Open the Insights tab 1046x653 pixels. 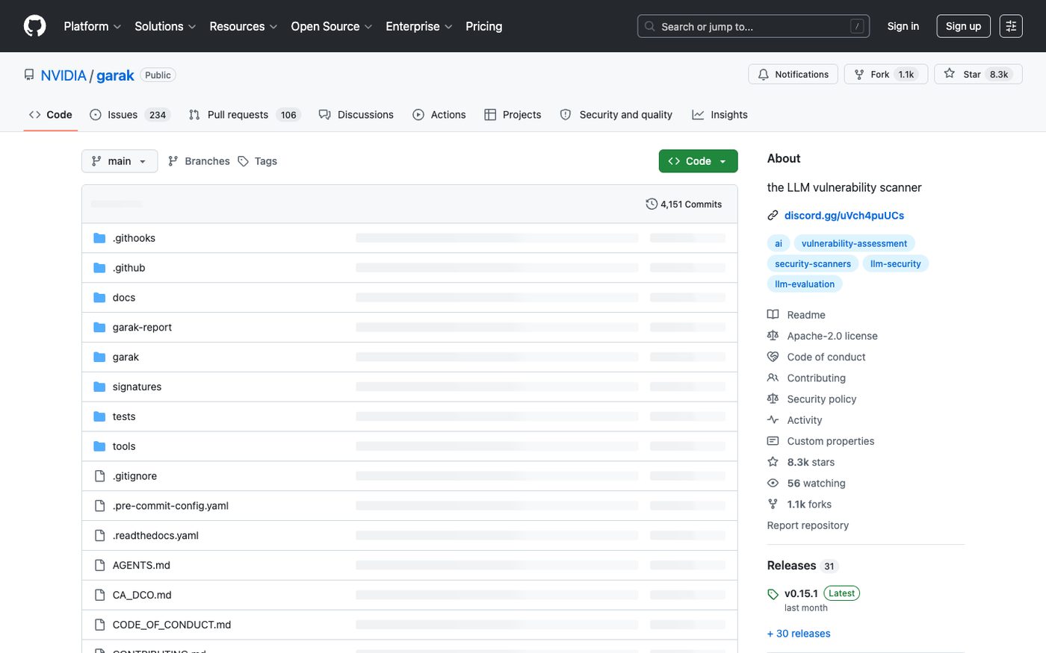[x=719, y=115]
